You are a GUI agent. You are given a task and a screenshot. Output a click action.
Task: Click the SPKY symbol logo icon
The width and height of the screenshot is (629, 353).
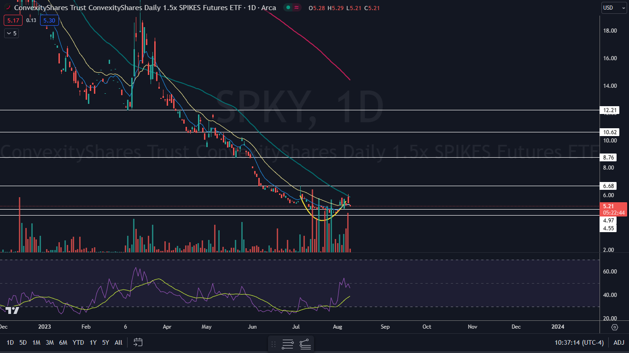(7, 8)
